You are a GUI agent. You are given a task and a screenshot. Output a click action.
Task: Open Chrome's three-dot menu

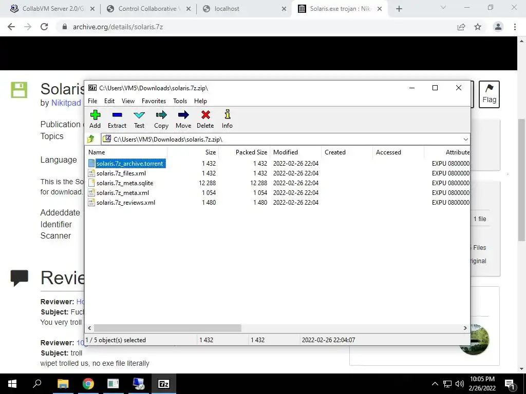[x=515, y=27]
